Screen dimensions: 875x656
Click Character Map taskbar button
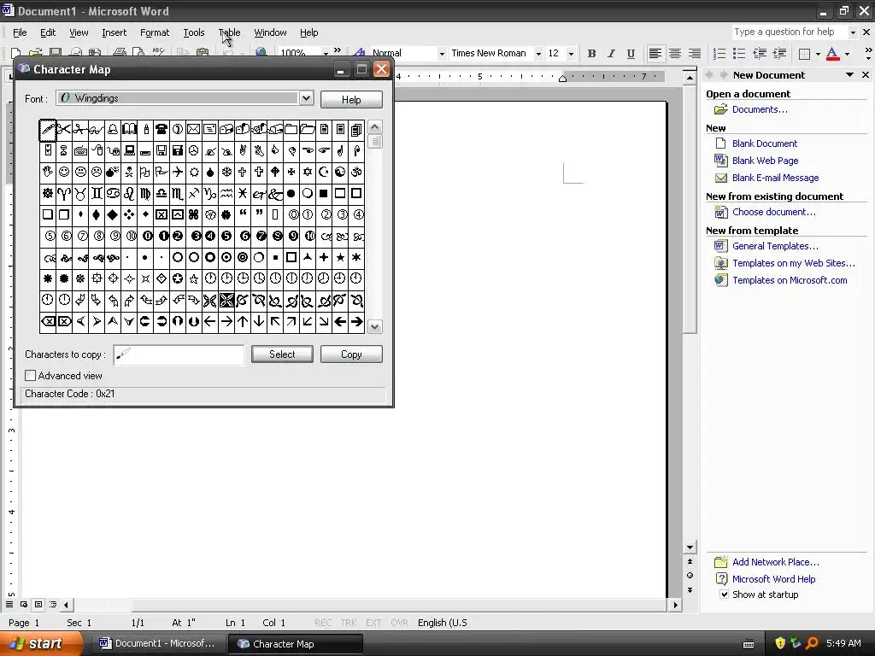[x=294, y=643]
